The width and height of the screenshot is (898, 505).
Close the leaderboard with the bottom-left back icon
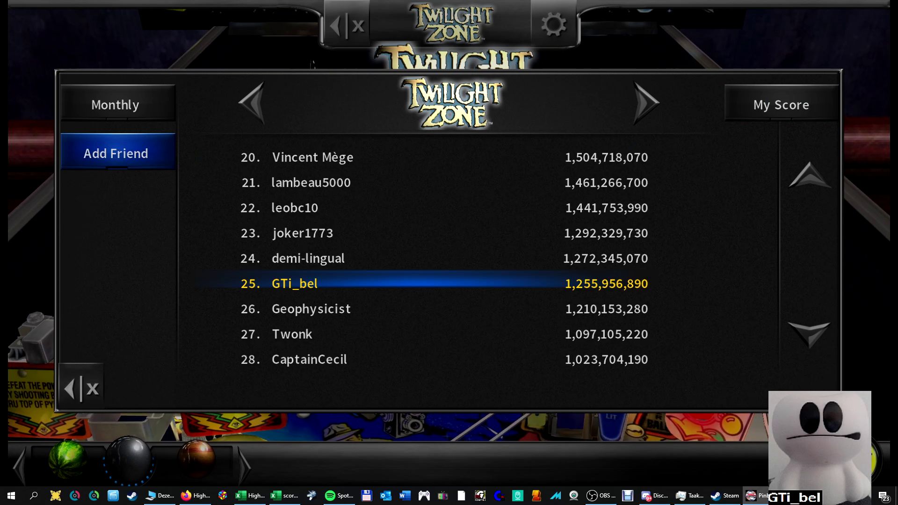click(81, 388)
